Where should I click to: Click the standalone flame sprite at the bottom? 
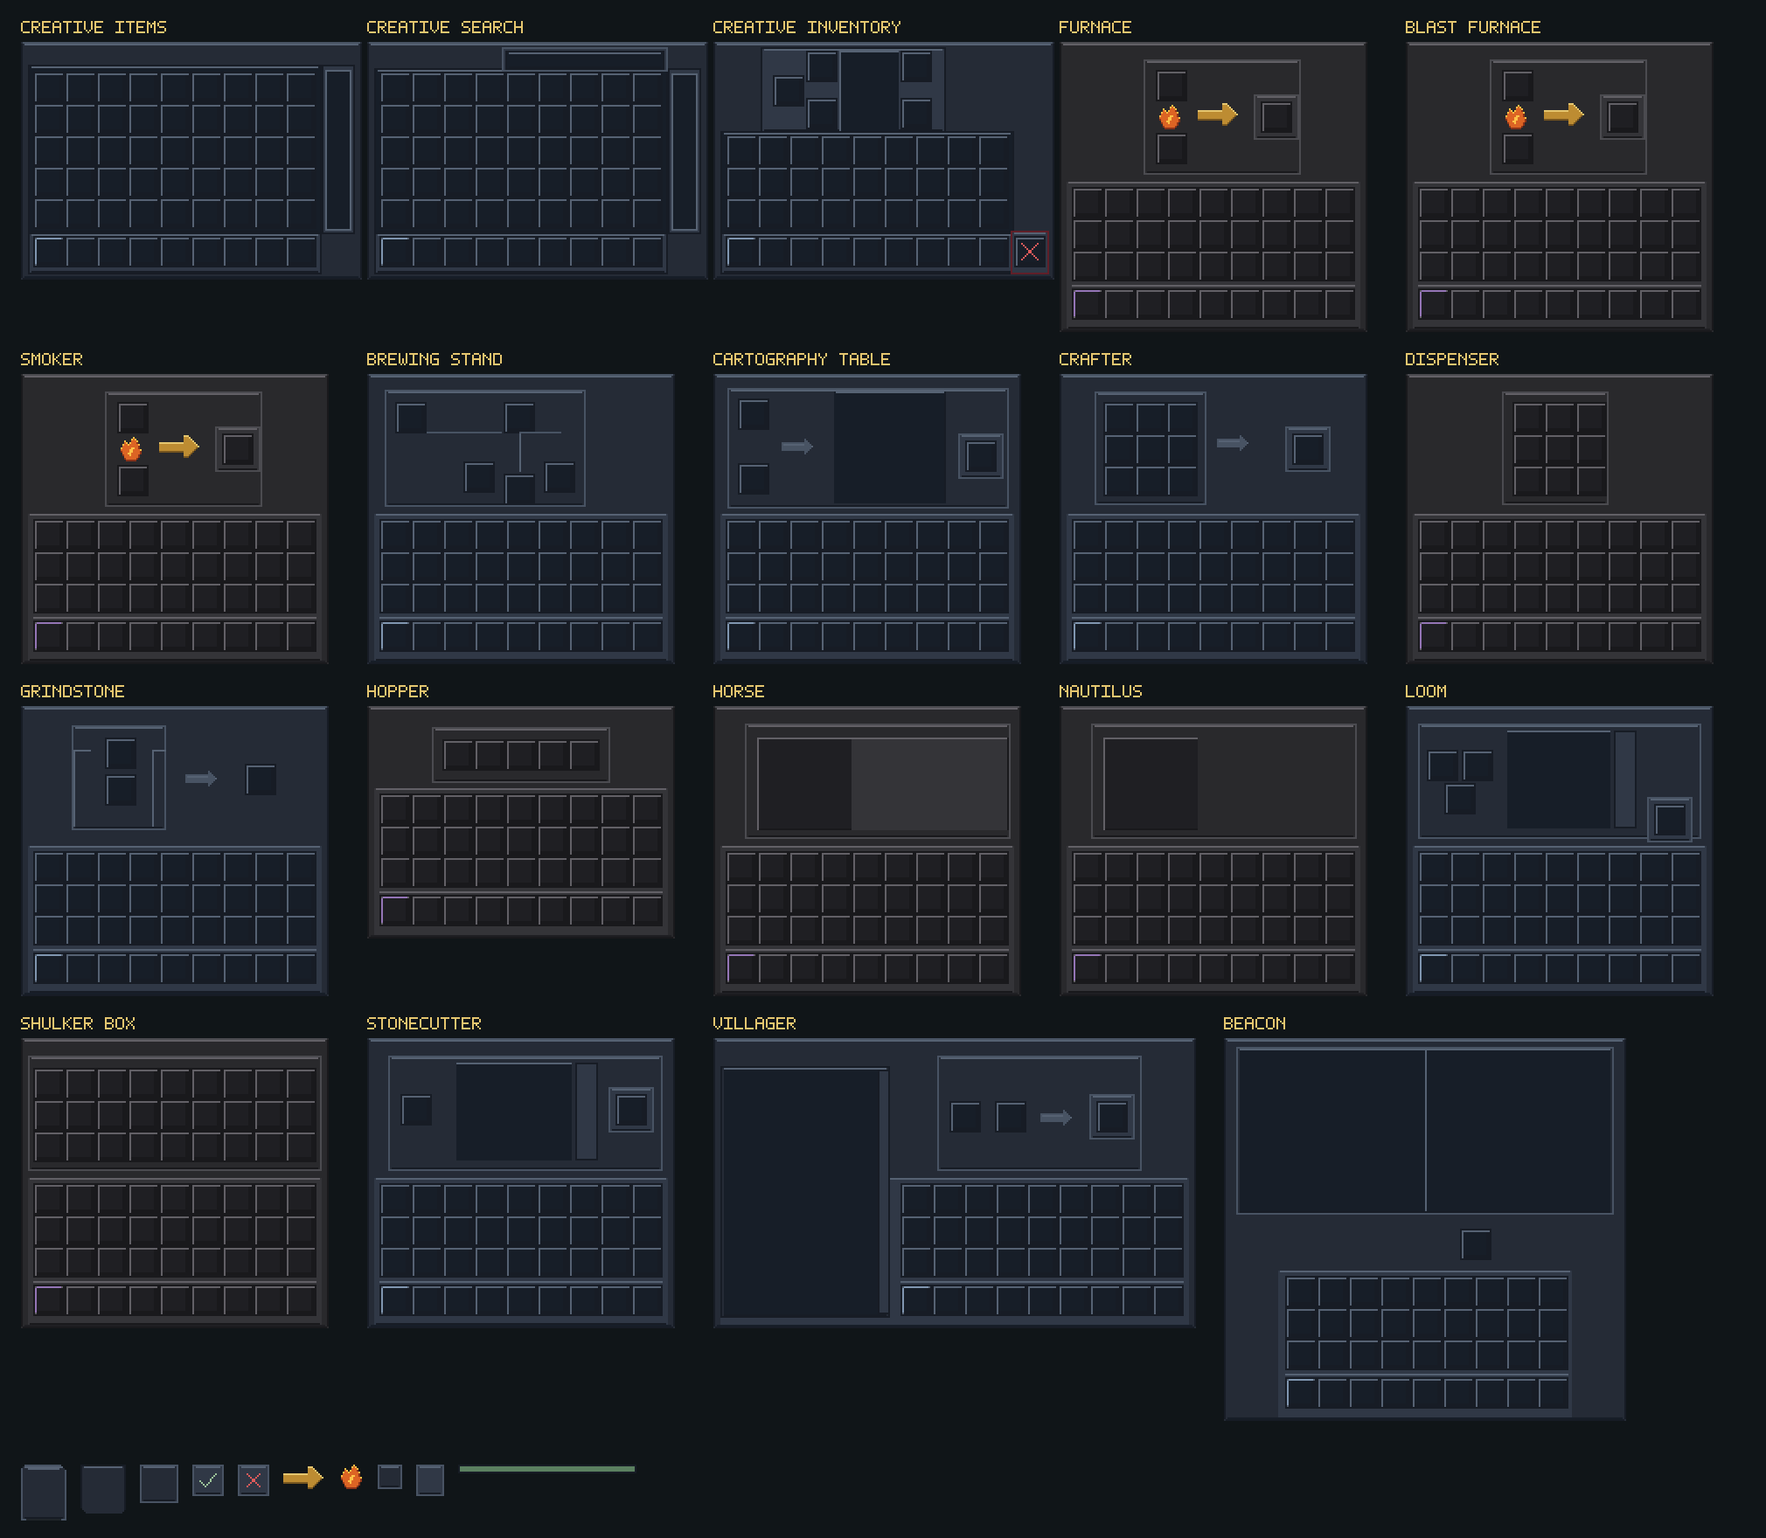pos(351,1477)
